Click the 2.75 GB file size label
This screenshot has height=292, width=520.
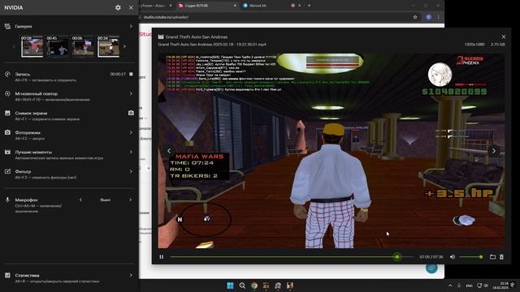point(498,45)
